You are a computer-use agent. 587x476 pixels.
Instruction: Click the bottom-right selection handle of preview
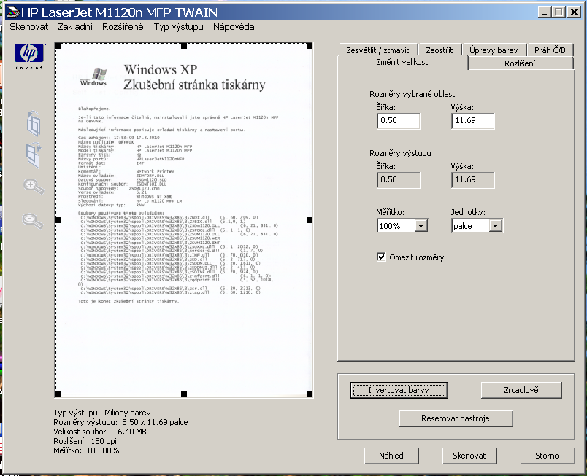pyautogui.click(x=310, y=394)
